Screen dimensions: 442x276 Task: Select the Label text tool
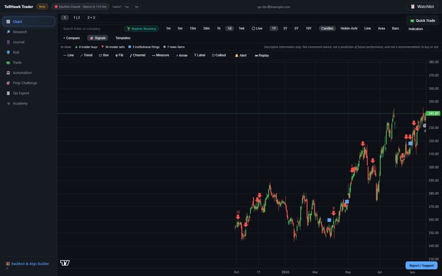199,55
